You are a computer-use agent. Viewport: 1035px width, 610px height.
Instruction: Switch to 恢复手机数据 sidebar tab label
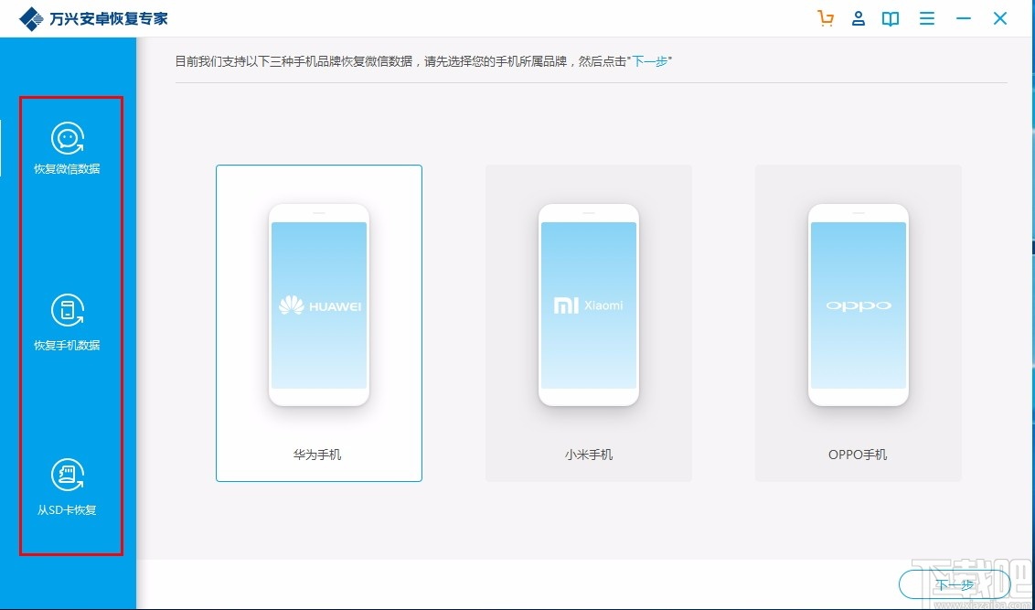[68, 345]
